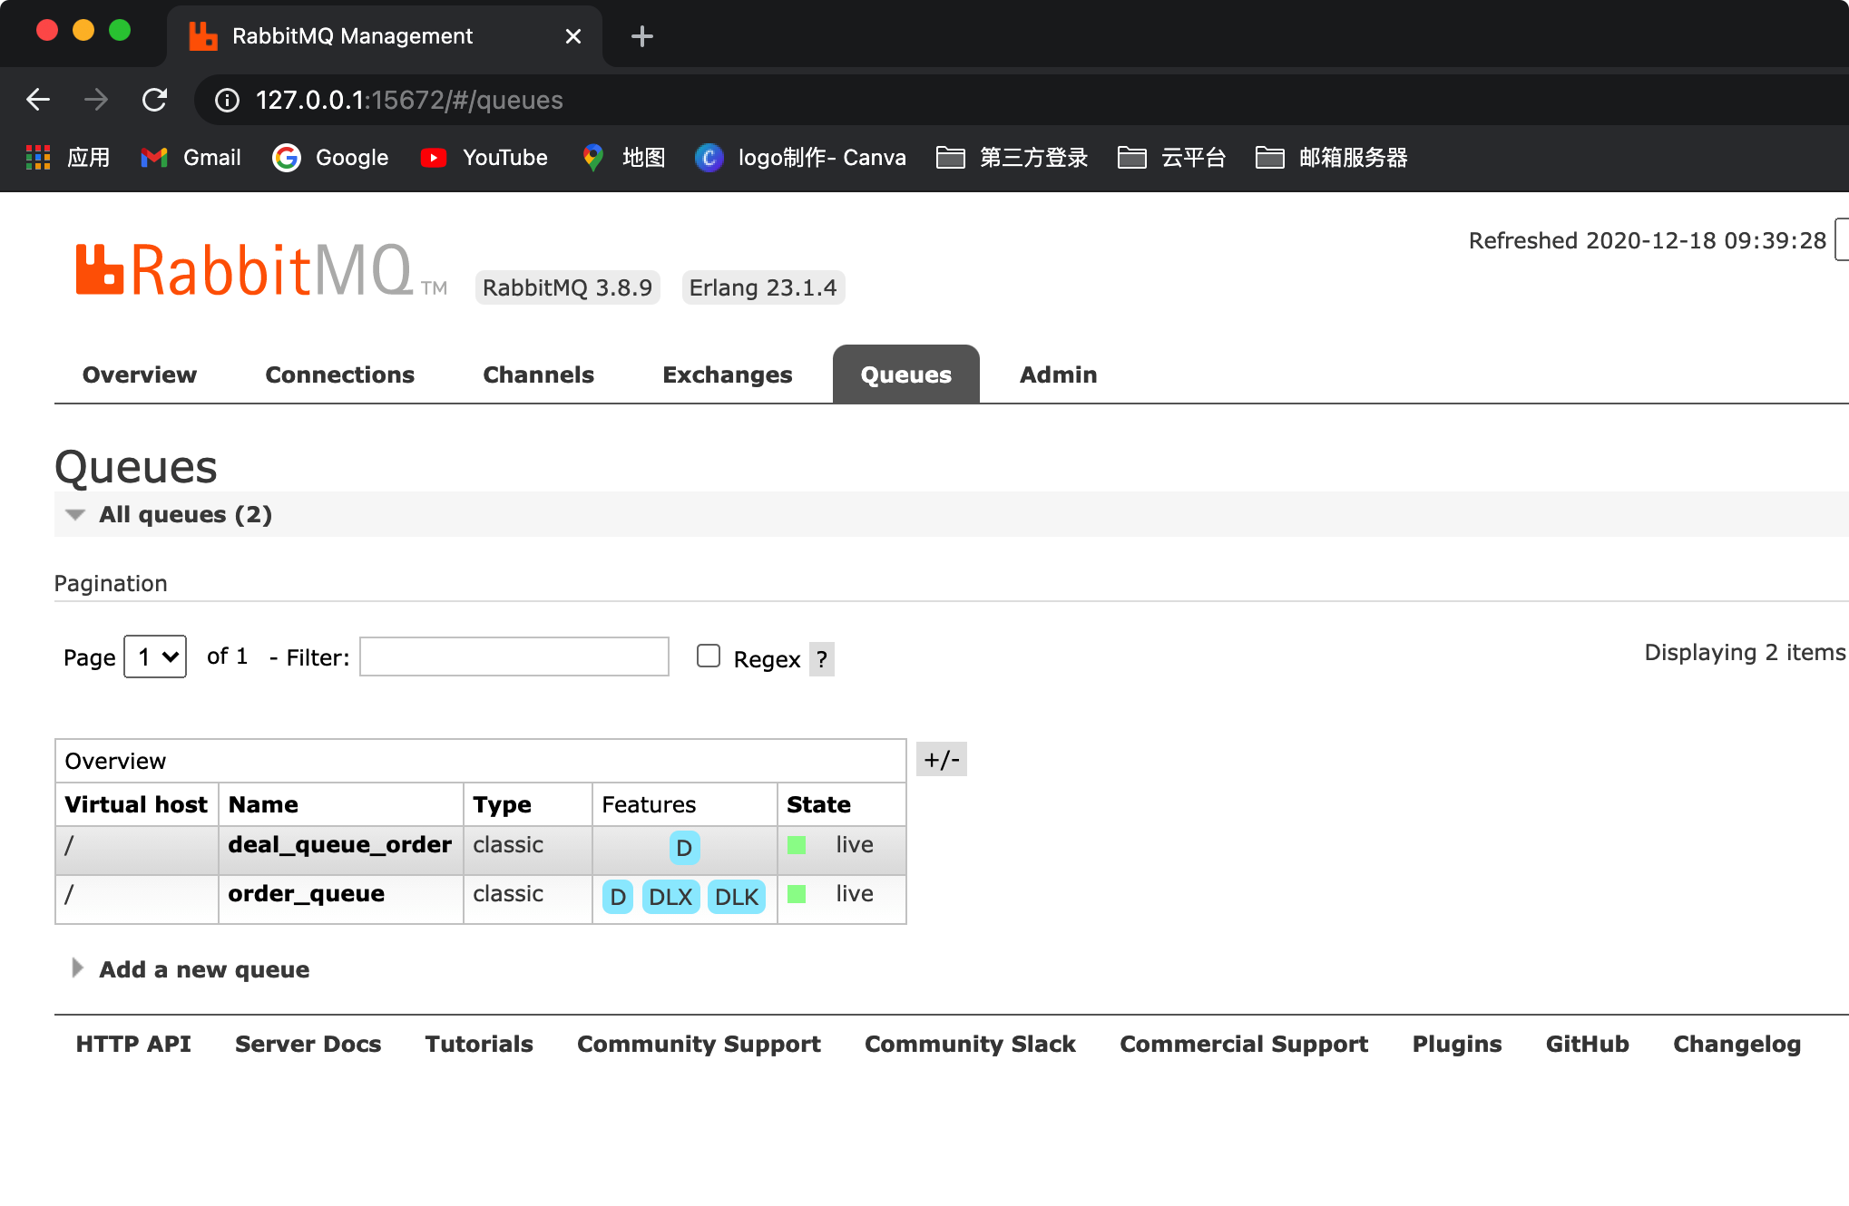Switch to the Exchanges tab
1849x1206 pixels.
[727, 374]
